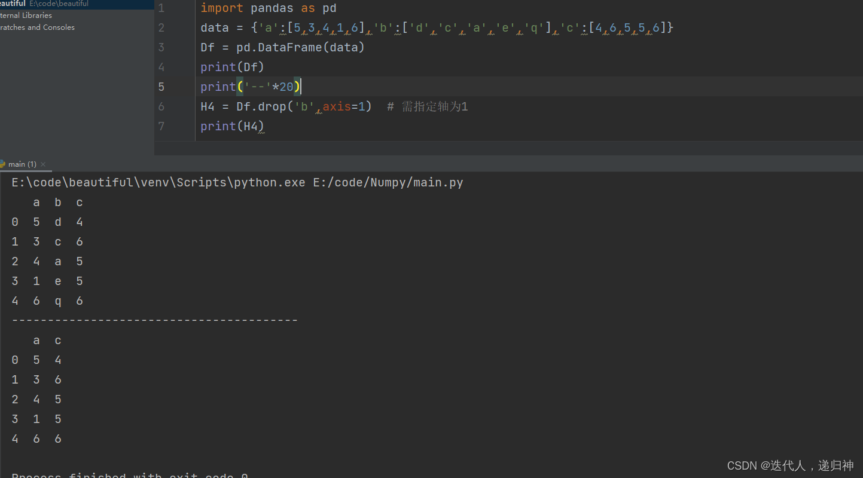Click console output row "1 3 c 6"
863x478 pixels.
[x=47, y=242]
